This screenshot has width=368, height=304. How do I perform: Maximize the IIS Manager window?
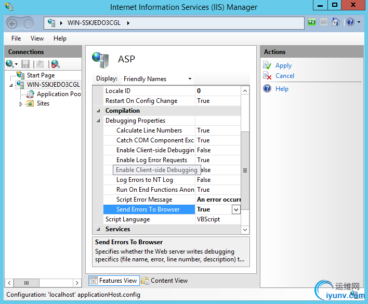334,5
